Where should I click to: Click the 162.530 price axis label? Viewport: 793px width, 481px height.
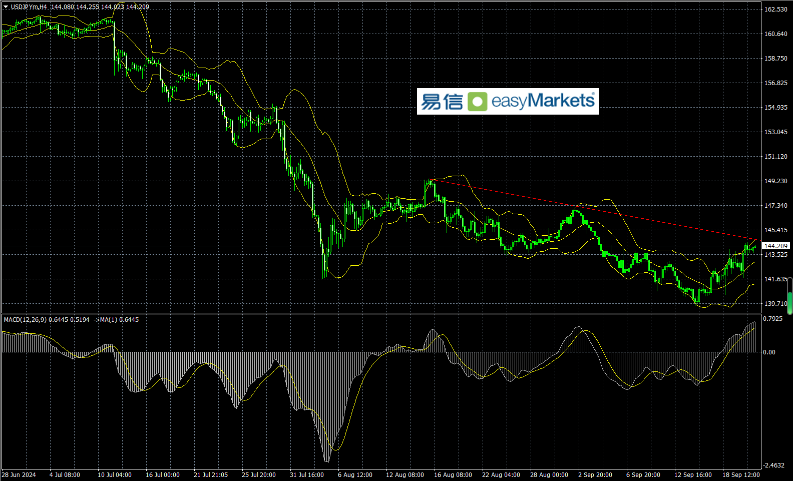pos(775,9)
